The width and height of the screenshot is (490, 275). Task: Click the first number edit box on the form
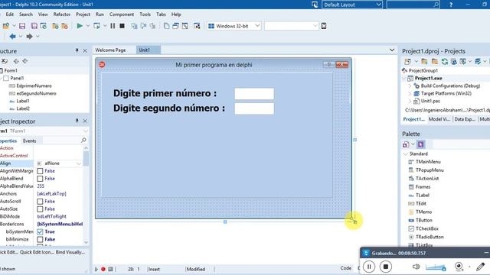pyautogui.click(x=254, y=93)
